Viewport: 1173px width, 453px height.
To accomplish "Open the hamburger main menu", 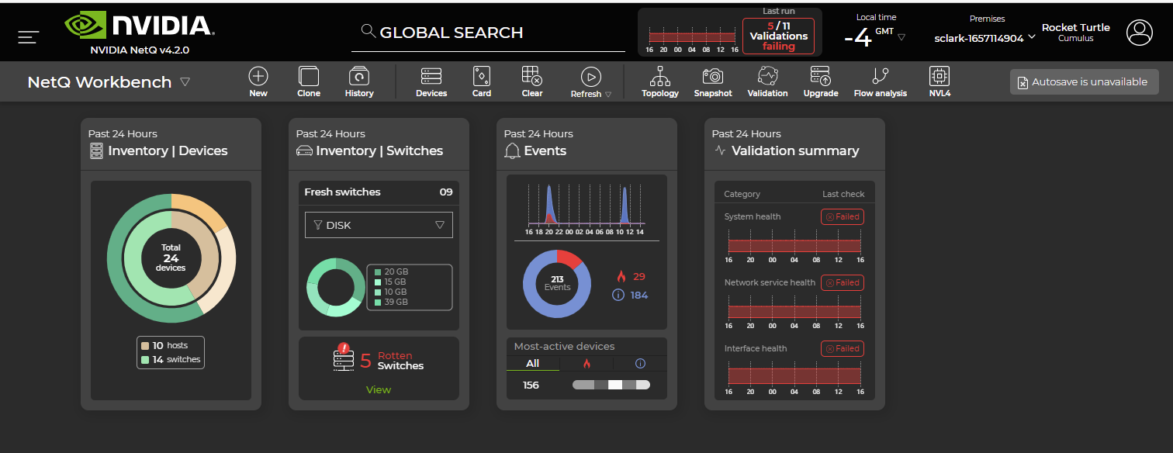I will coord(29,36).
